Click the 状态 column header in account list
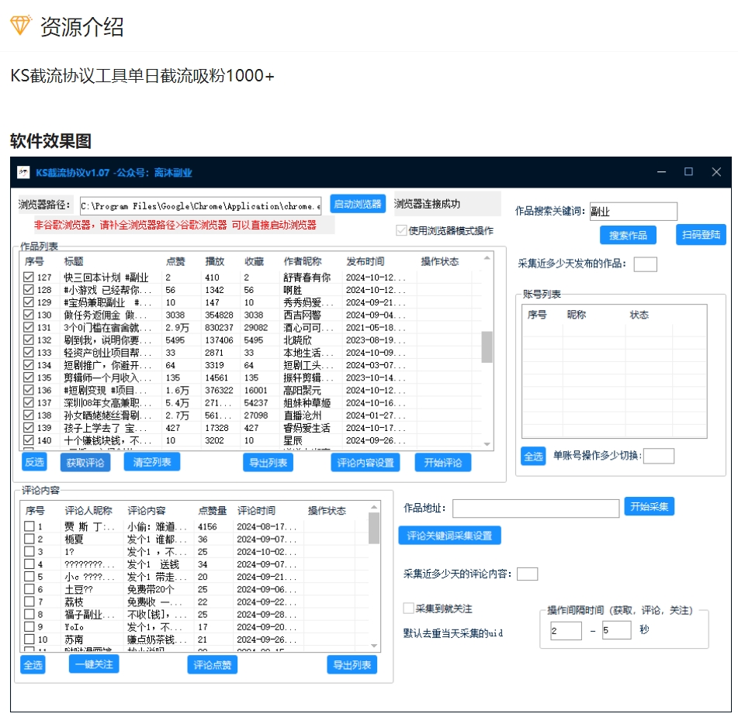 pos(639,315)
